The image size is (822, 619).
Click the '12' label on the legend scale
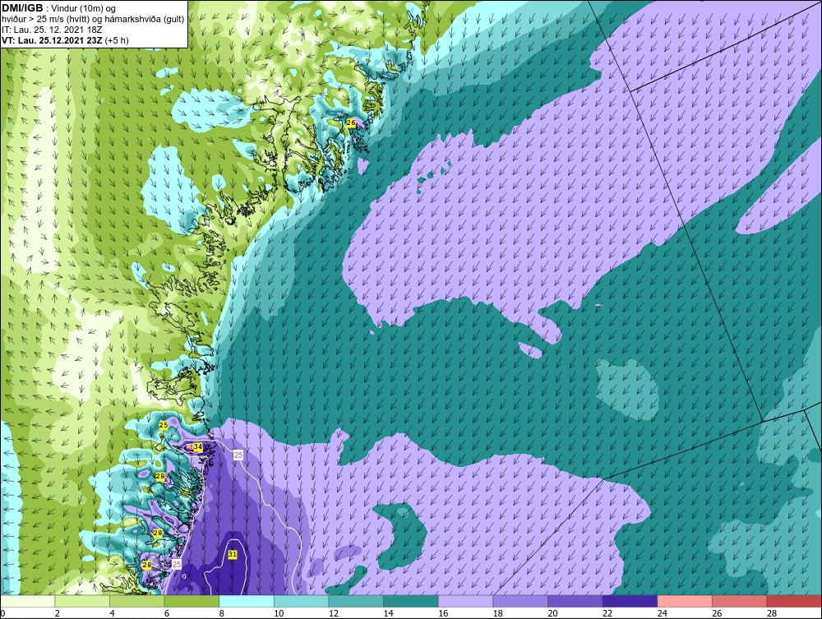tap(334, 613)
